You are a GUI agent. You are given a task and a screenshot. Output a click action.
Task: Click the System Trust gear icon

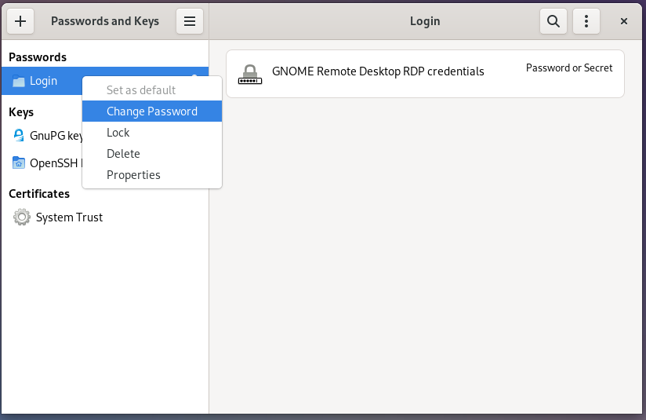click(22, 217)
